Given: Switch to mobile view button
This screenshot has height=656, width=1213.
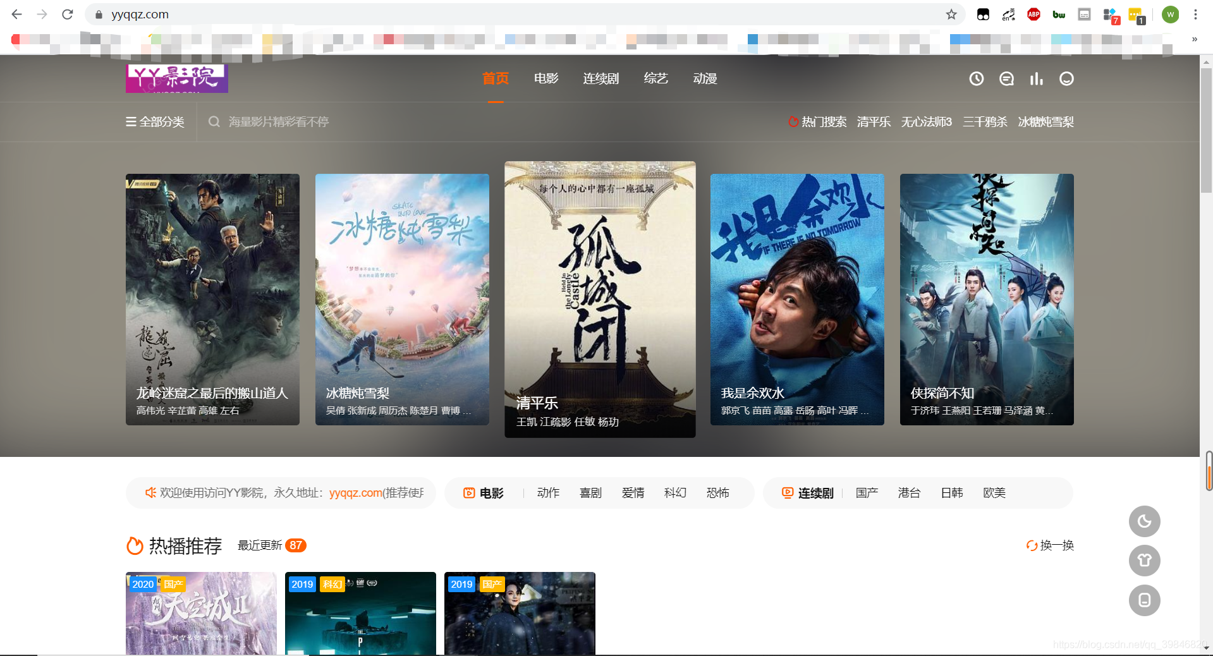Looking at the screenshot, I should 1144,600.
